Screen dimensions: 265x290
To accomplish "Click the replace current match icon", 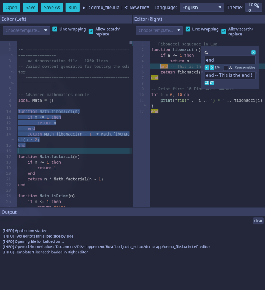I will [207, 83].
